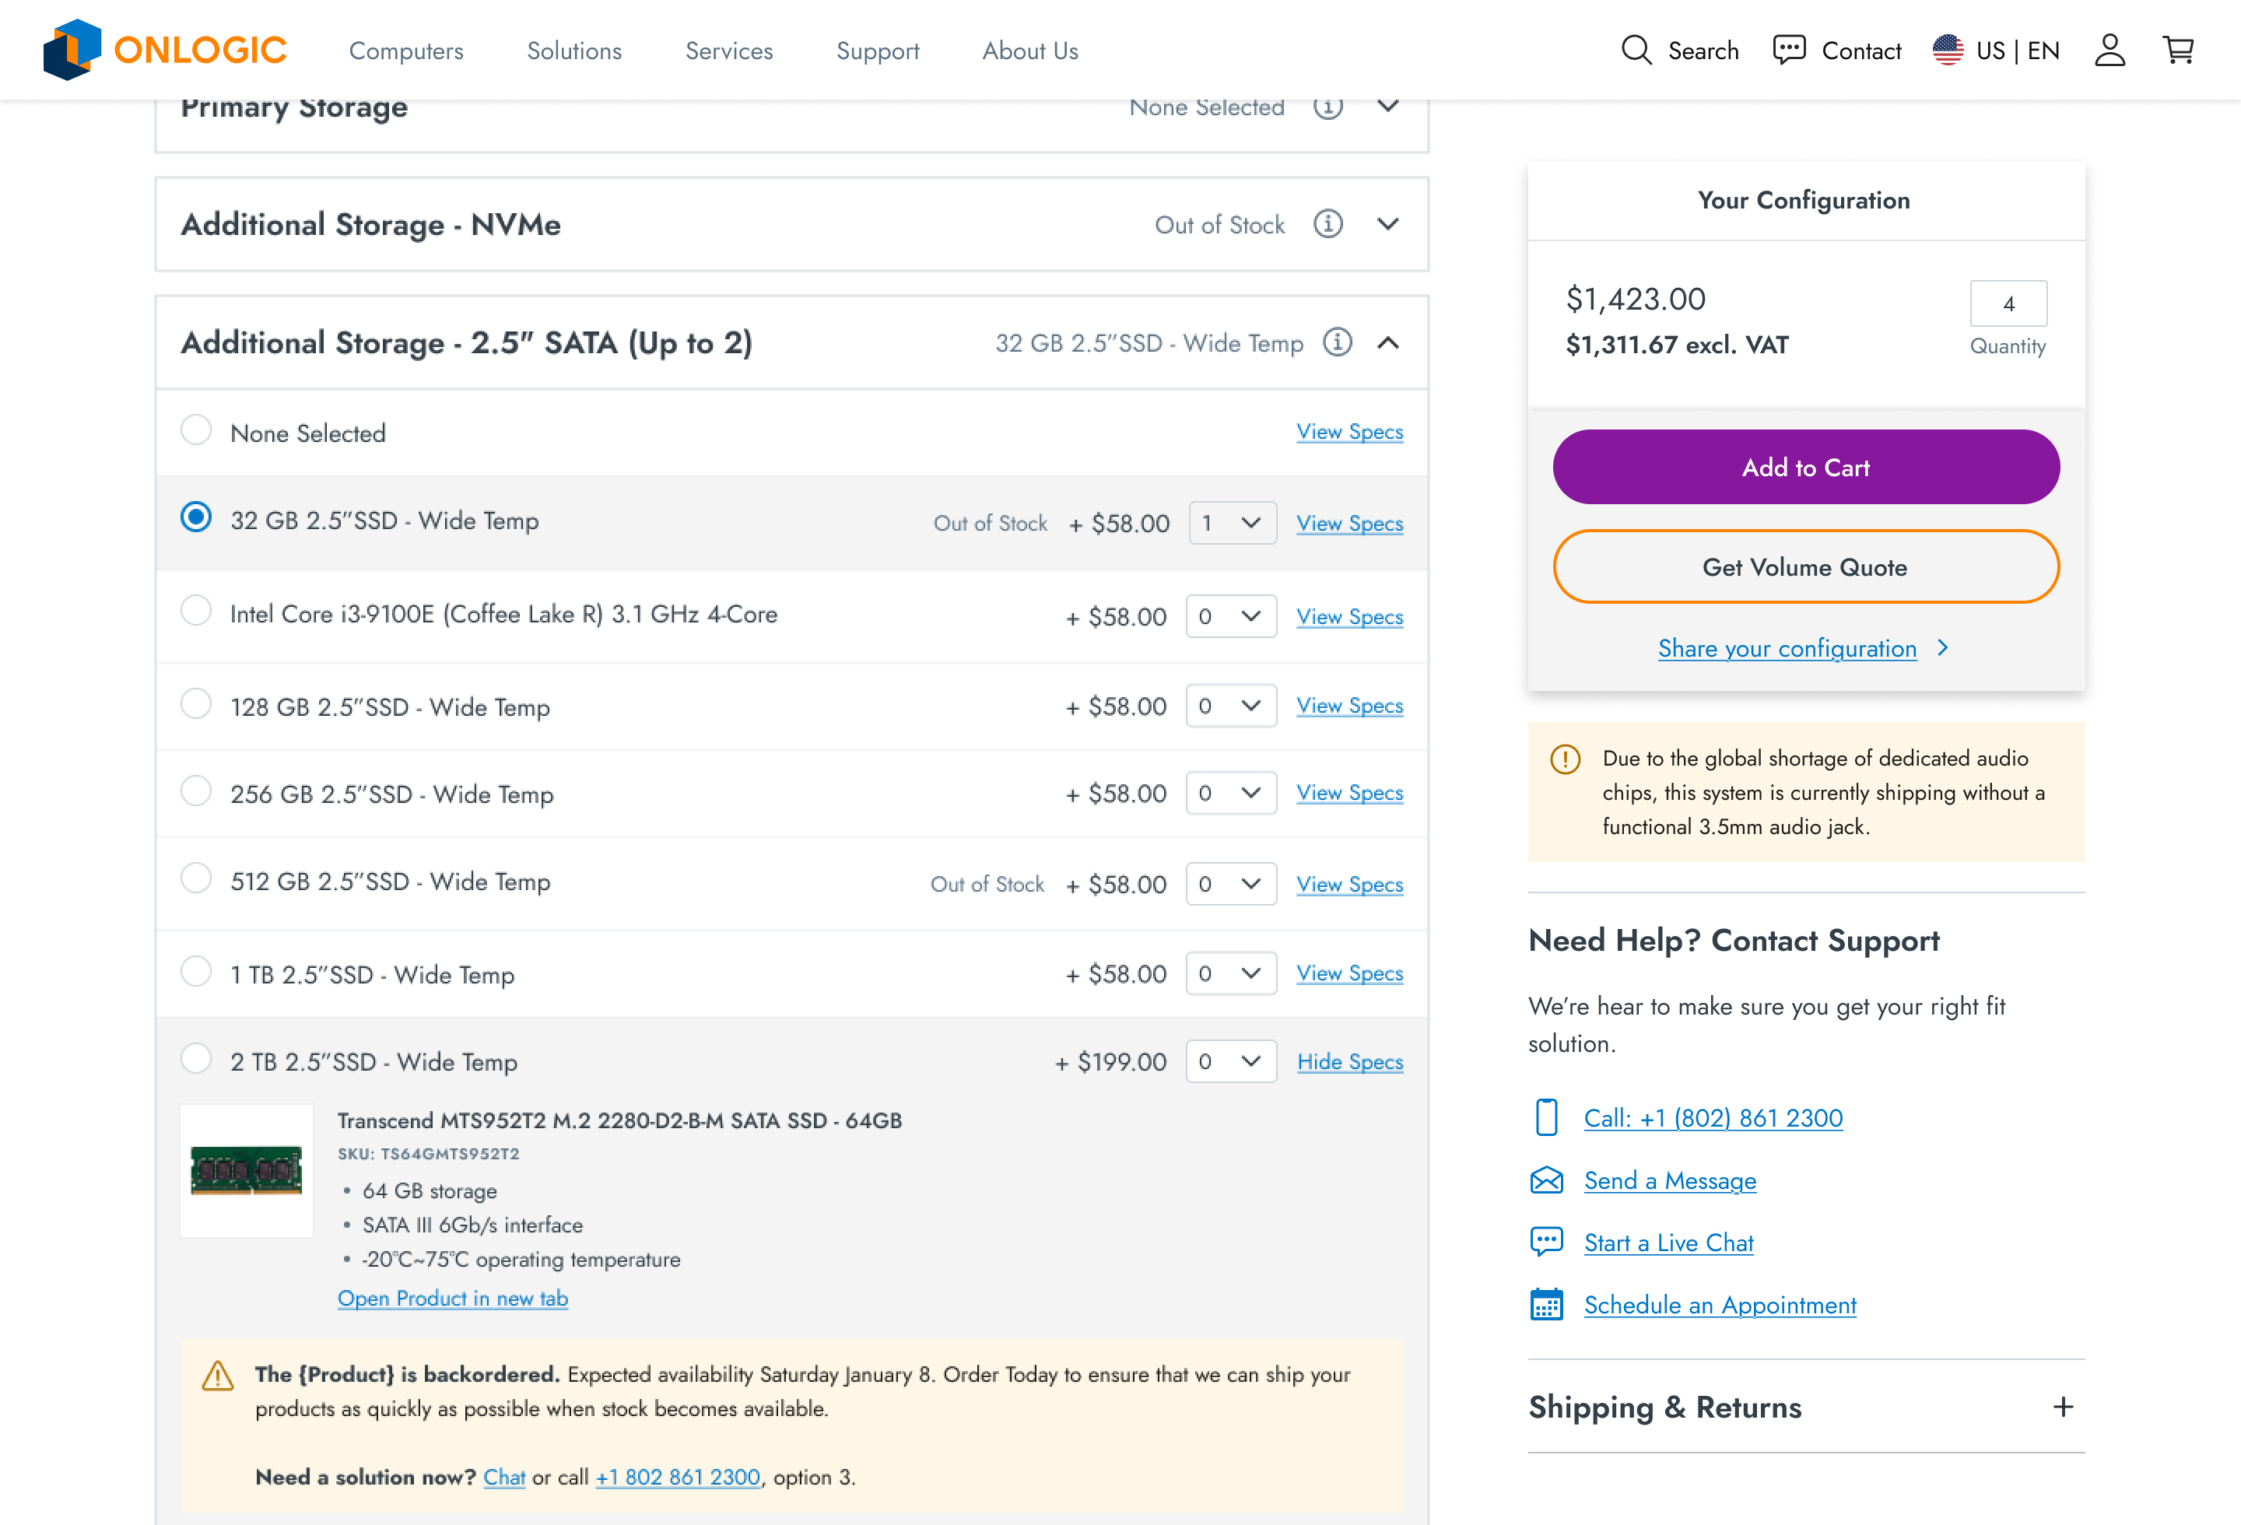Select the None Selected radio option

(x=196, y=430)
